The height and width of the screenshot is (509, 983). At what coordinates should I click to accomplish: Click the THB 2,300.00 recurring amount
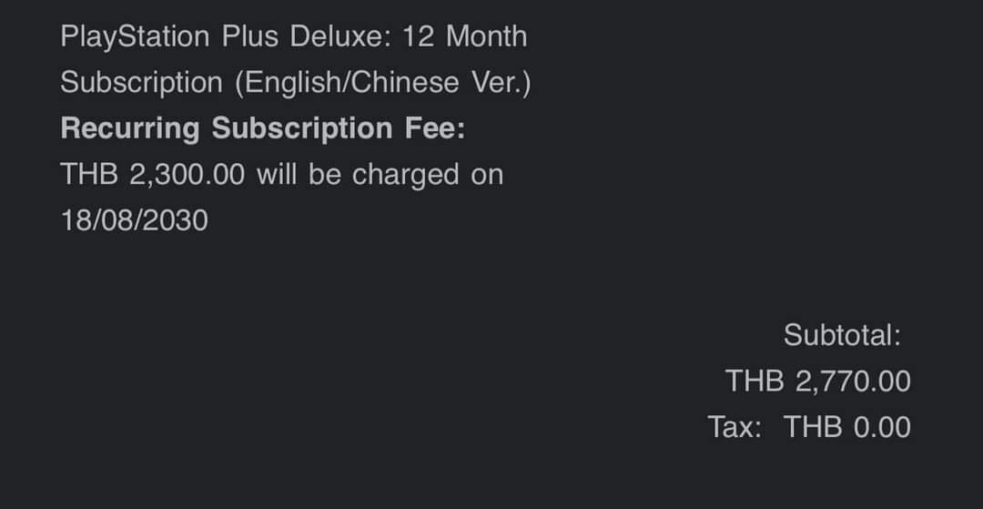click(x=152, y=174)
